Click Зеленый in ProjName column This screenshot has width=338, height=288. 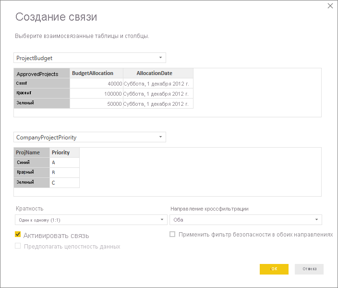(32, 183)
